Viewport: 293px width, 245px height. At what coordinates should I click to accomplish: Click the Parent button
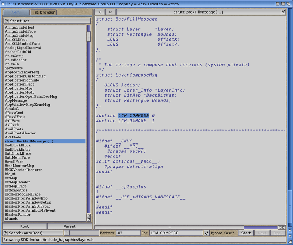70,226
